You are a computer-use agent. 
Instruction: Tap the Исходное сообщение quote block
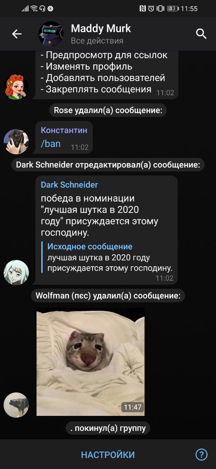(x=108, y=257)
